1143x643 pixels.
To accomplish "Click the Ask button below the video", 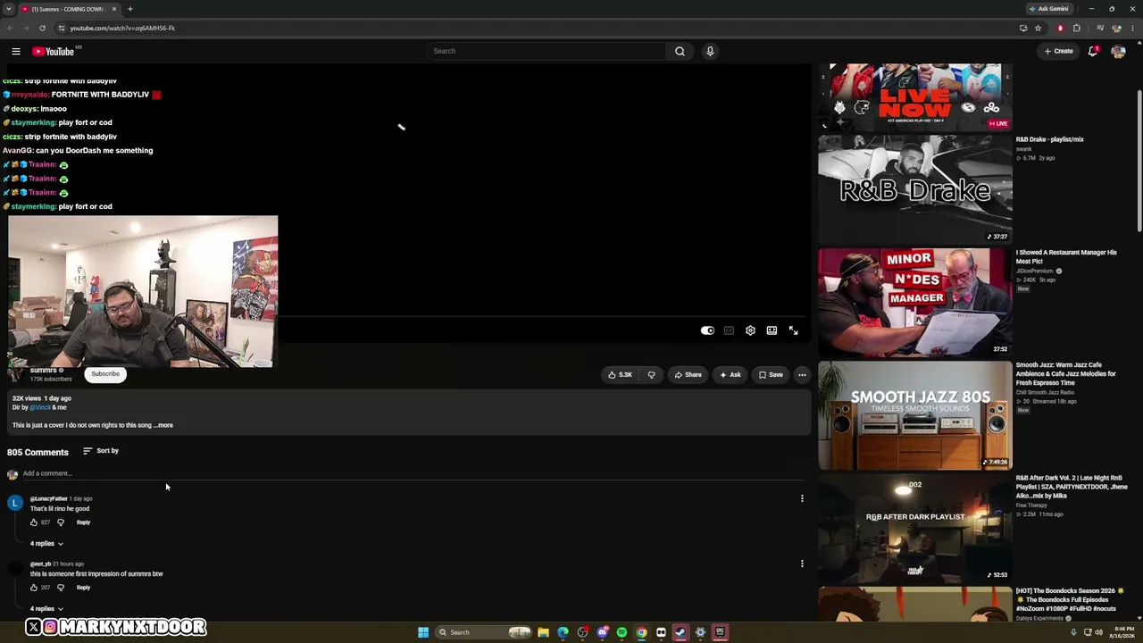I will tap(730, 375).
